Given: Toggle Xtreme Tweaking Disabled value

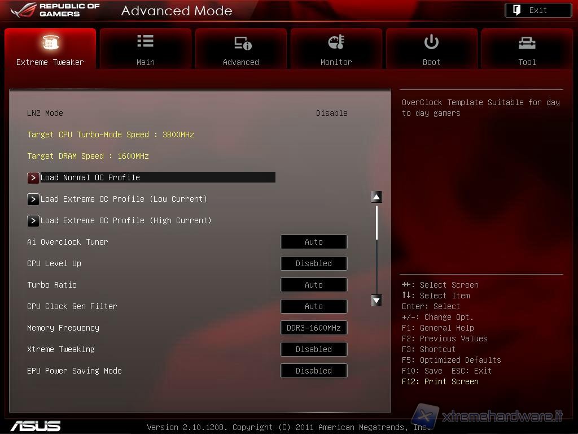Looking at the screenshot, I should pyautogui.click(x=314, y=349).
